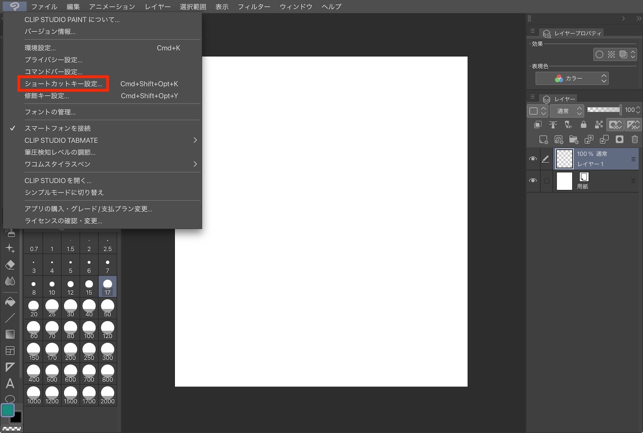
Task: Expand ワコムスタイラスペン submenu
Action: (102, 164)
